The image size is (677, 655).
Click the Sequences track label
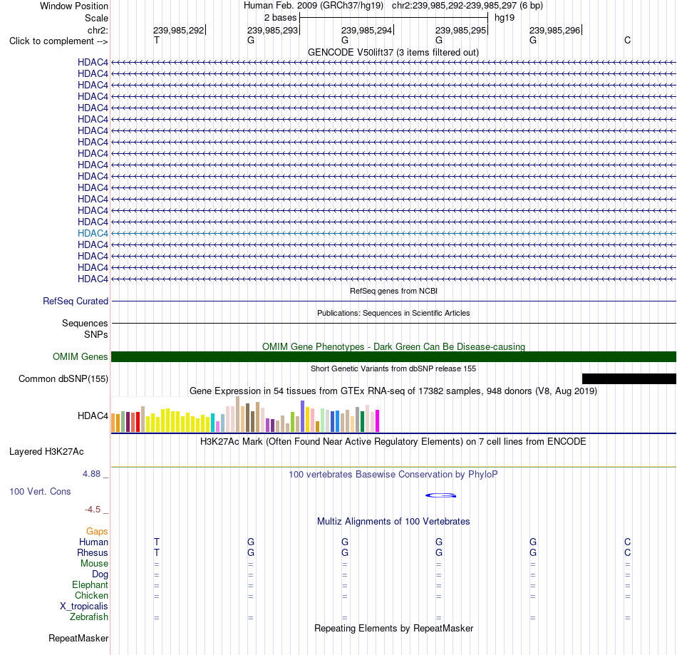[x=85, y=323]
